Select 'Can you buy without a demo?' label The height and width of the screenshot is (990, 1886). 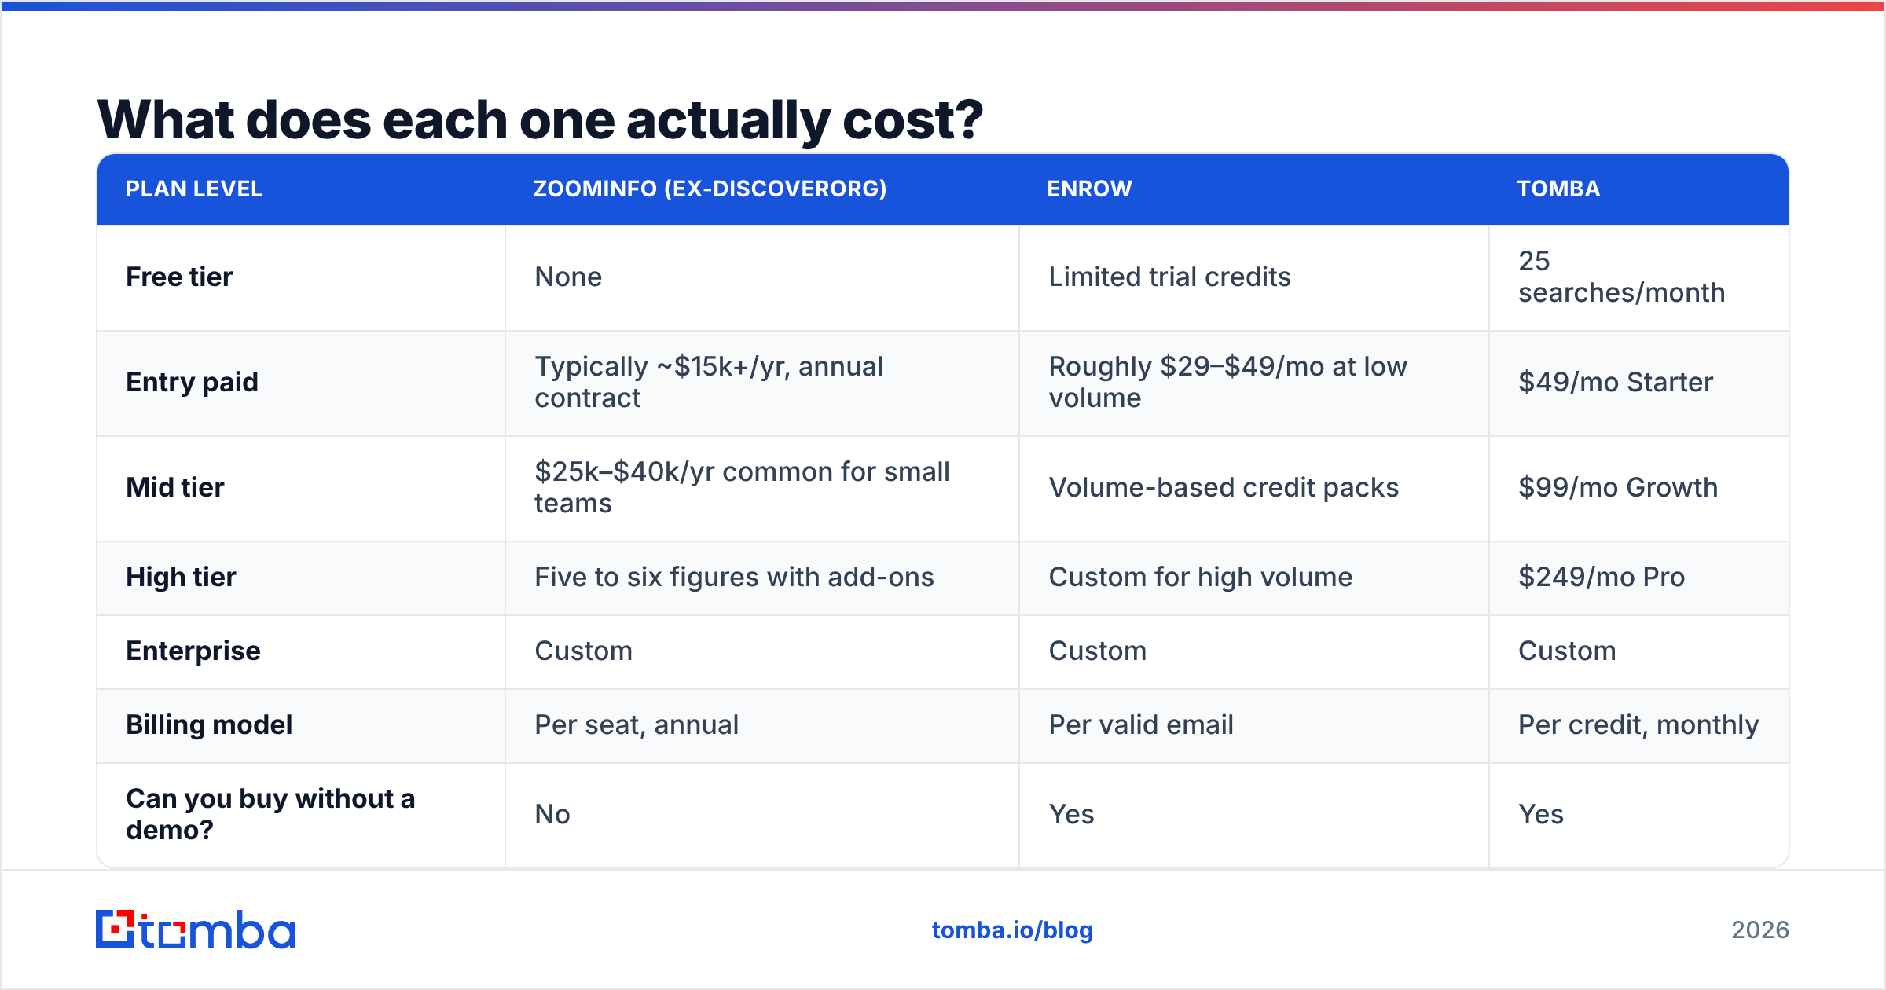point(270,814)
